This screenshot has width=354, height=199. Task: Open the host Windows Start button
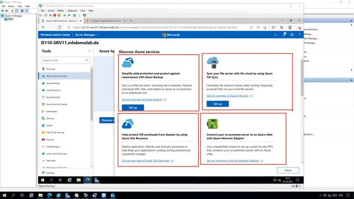click(x=4, y=195)
